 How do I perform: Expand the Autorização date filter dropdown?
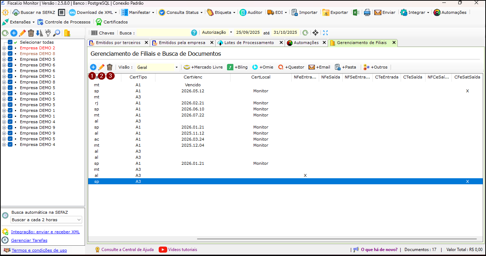tap(231, 32)
